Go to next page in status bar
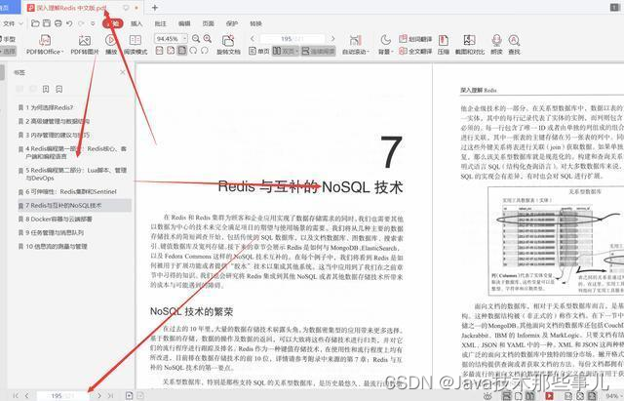Image resolution: width=624 pixels, height=401 pixels. [x=99, y=396]
